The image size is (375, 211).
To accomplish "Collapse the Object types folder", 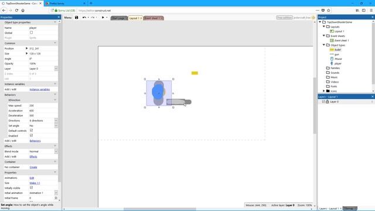I will [x=324, y=45].
